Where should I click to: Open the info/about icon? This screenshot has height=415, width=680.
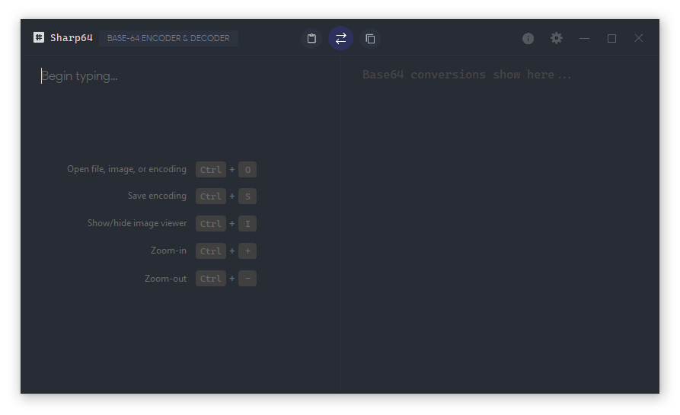click(x=528, y=39)
